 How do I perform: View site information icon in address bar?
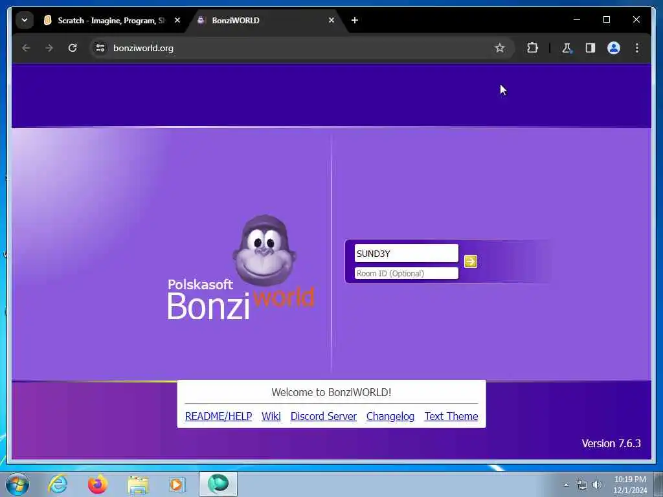point(100,48)
